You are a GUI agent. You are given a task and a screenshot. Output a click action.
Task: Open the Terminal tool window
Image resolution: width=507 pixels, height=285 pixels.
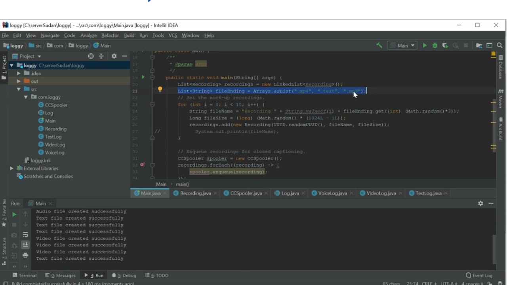[x=25, y=275]
